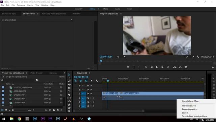Click Mark Out button
This screenshot has height=122, width=216.
[139, 67]
